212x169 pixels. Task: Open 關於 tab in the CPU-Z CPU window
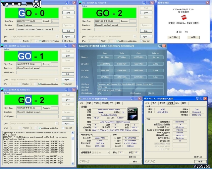coord(119,103)
